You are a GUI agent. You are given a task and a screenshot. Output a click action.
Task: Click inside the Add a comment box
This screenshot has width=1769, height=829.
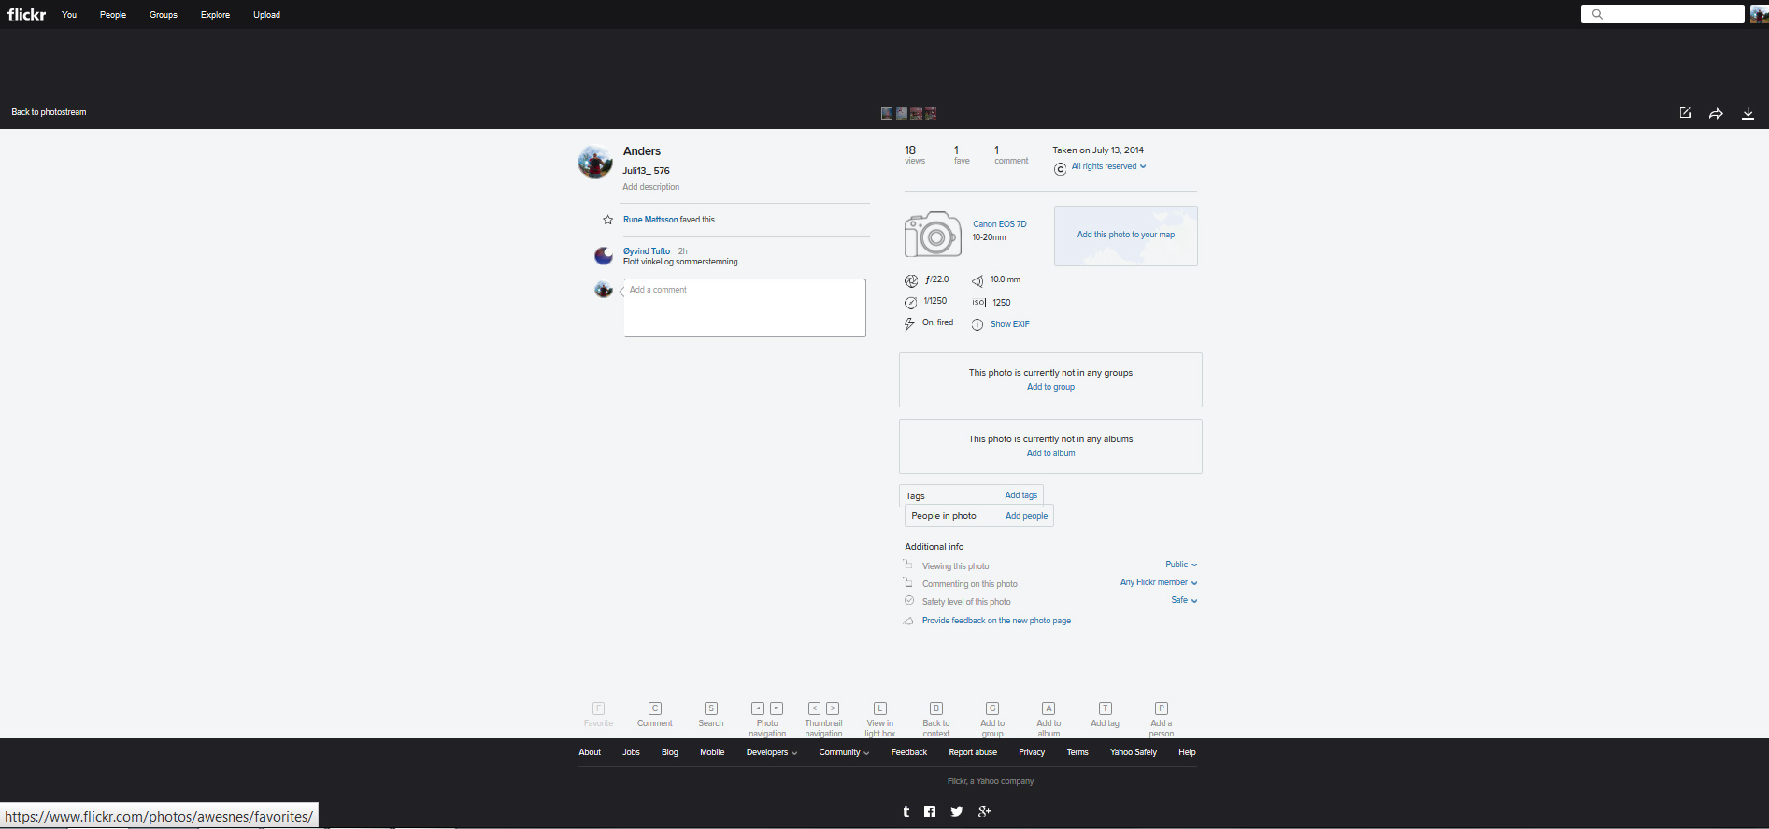tap(745, 307)
